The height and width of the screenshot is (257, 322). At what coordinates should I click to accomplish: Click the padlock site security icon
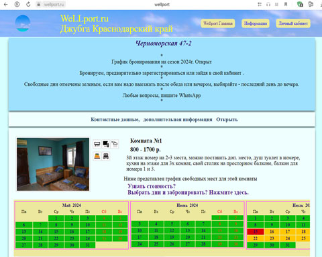[38, 4]
